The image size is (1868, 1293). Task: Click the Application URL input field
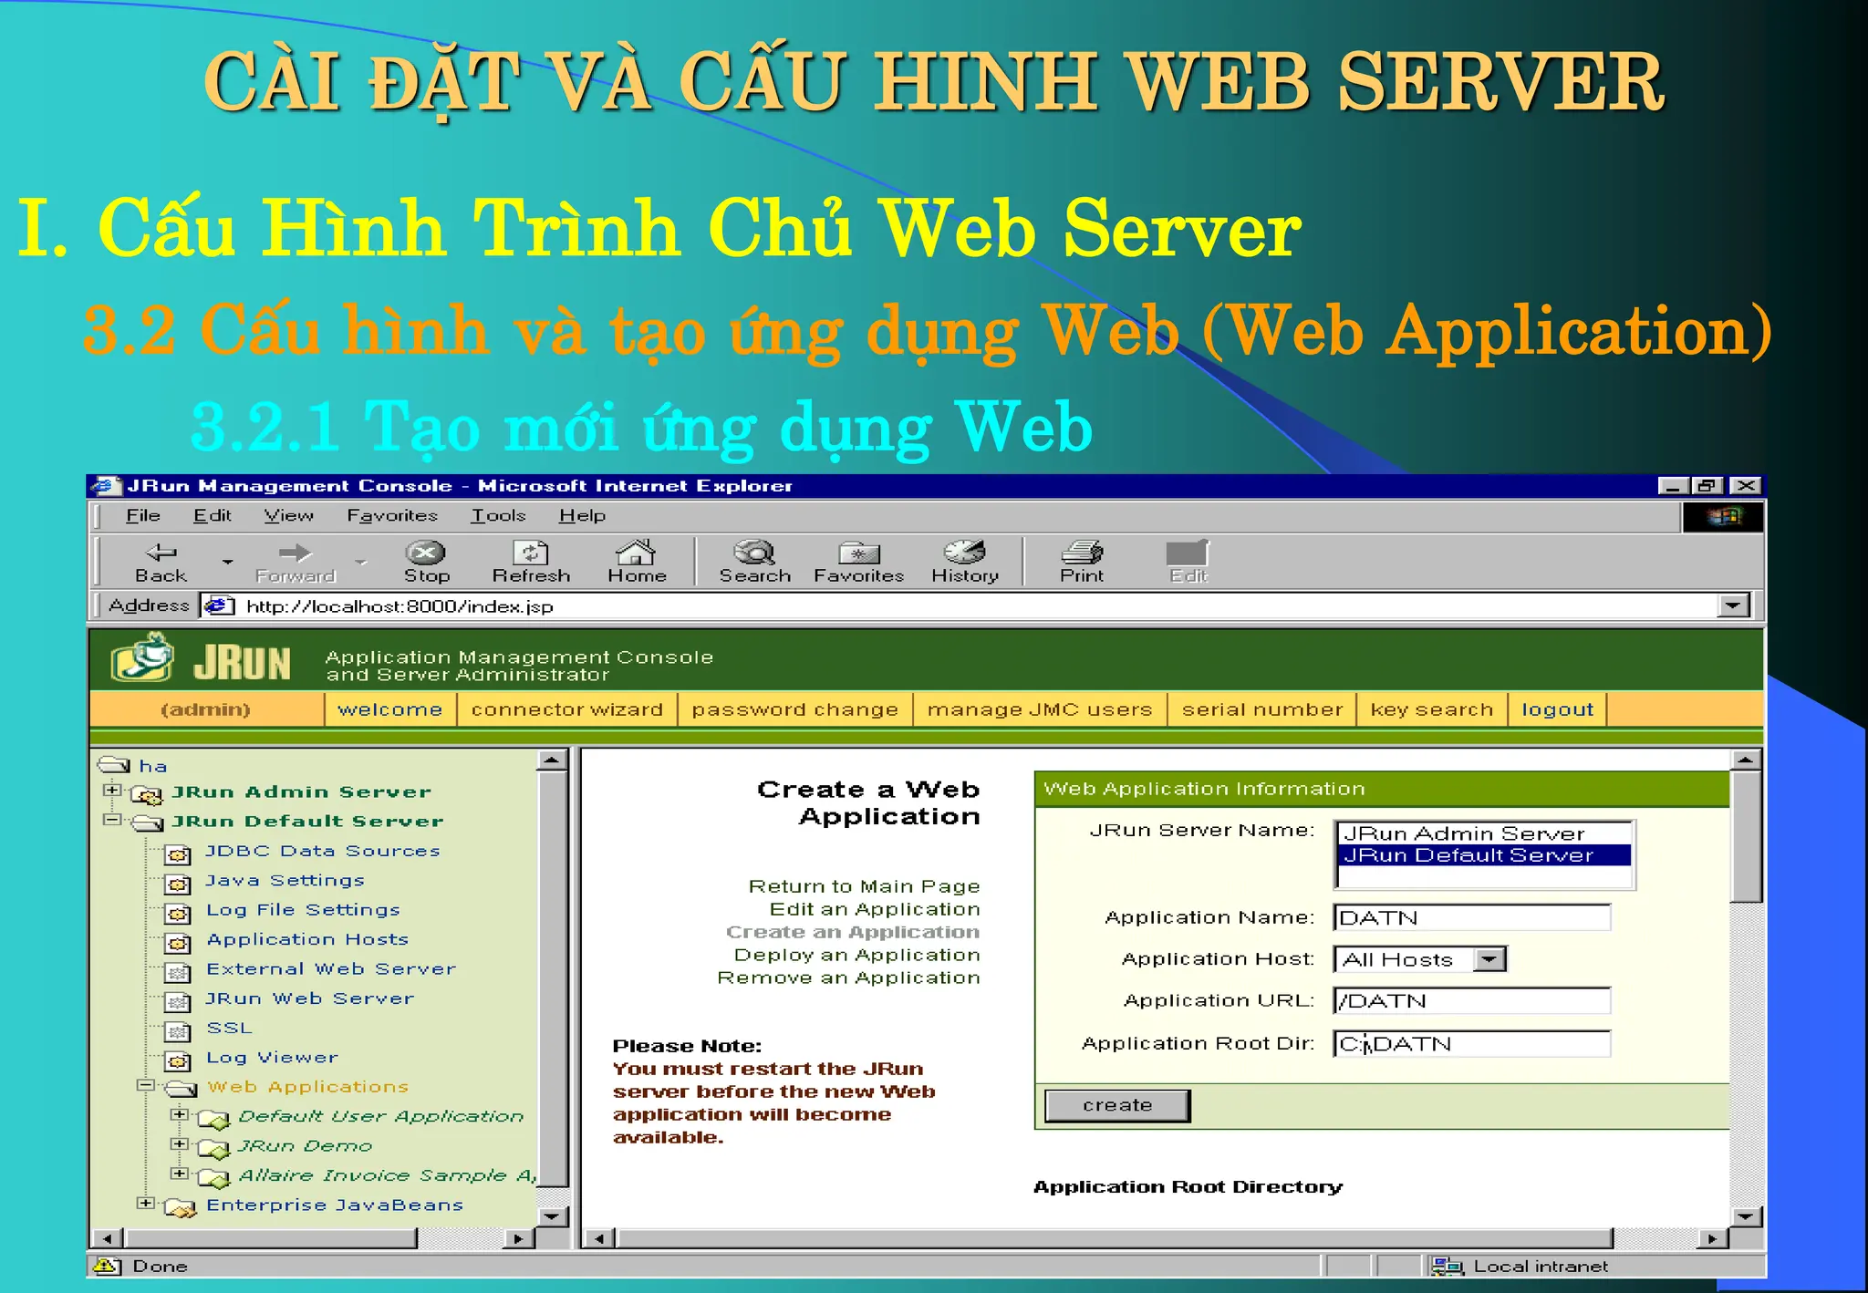pyautogui.click(x=1472, y=1000)
